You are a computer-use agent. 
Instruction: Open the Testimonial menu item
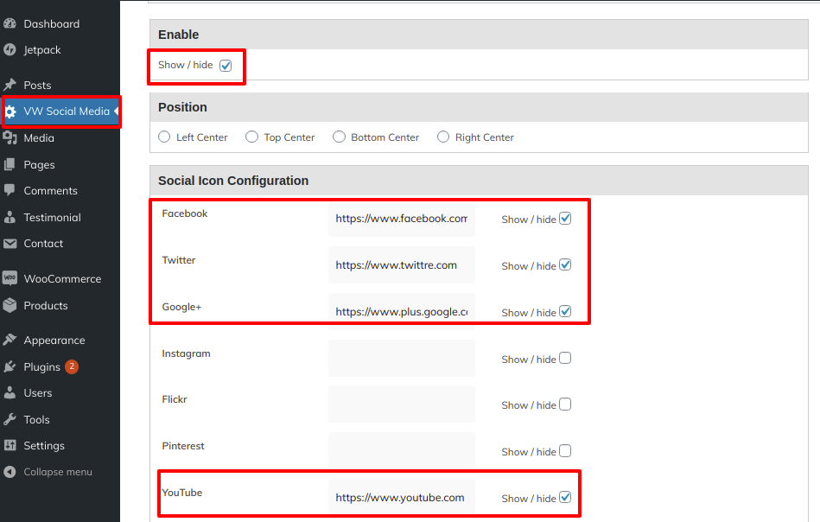point(52,218)
